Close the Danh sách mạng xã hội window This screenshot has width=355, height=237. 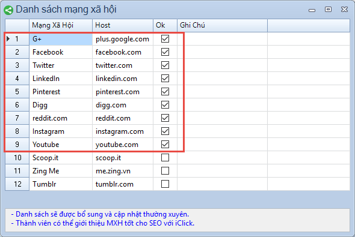click(344, 9)
